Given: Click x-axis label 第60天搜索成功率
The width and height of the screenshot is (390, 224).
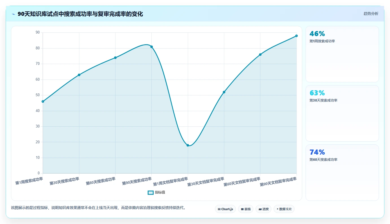Looking at the screenshot, I should (101, 181).
